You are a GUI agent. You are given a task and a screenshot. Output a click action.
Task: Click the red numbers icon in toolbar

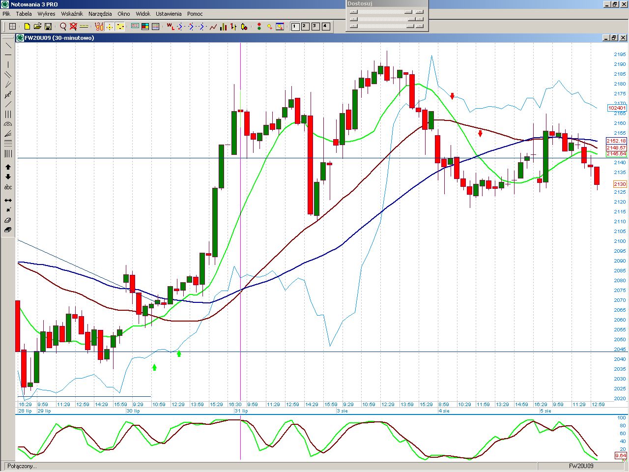pos(99,27)
